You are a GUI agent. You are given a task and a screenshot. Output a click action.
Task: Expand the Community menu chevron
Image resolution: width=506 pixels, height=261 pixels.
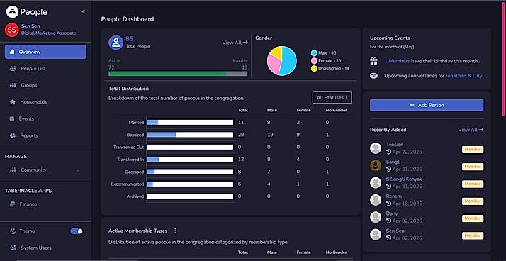pyautogui.click(x=77, y=170)
